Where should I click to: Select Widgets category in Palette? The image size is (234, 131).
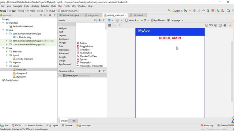coord(63,28)
